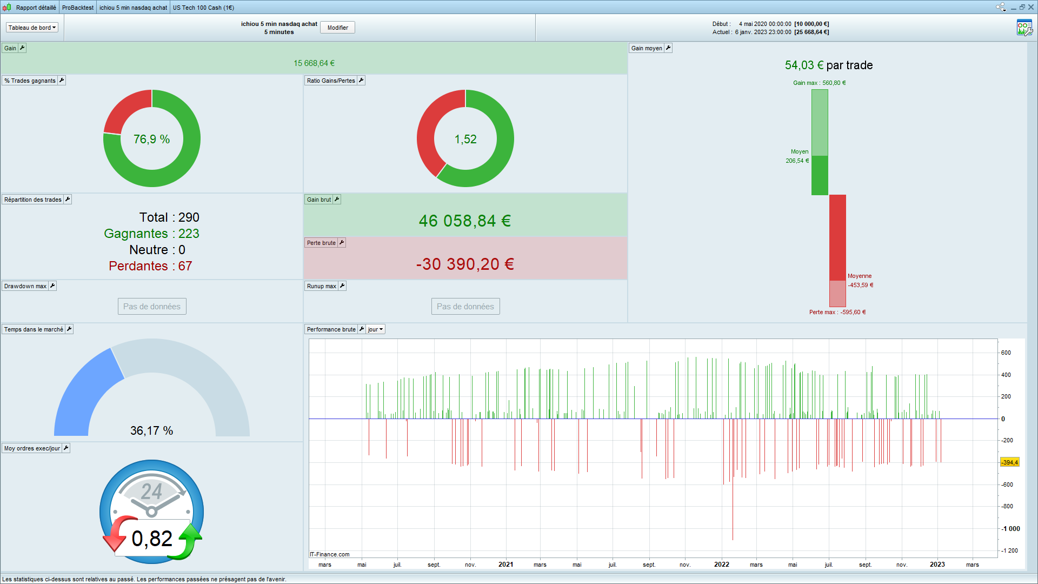Expand the Tableau de bord dropdown
This screenshot has height=584, width=1038.
click(32, 28)
